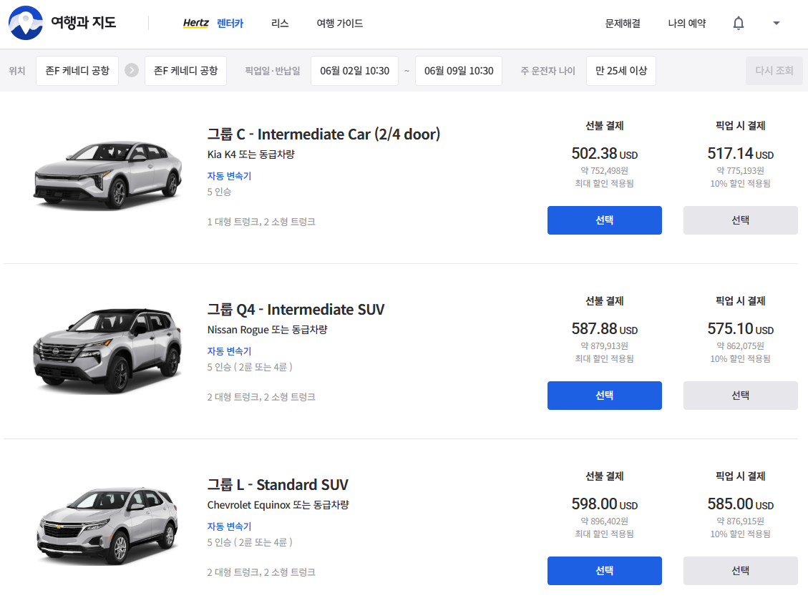The image size is (808, 598).
Task: Select prepaid option for Chevrolet Equinox
Action: (x=604, y=571)
